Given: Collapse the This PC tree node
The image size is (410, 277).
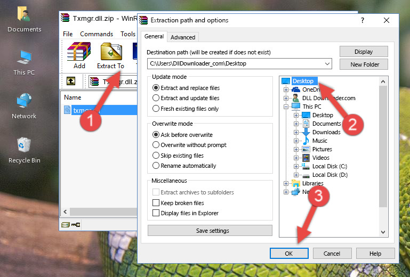Looking at the screenshot, I should click(x=286, y=107).
